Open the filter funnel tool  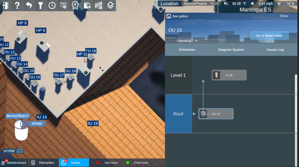[40, 5]
